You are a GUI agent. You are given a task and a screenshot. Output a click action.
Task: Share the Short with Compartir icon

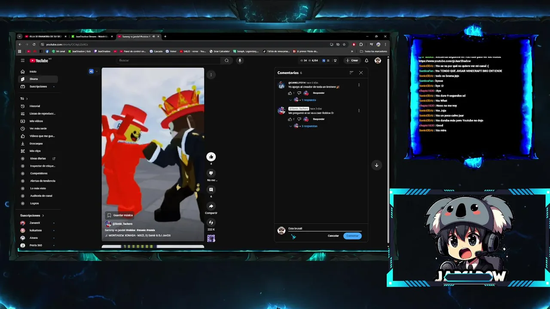coord(211,206)
